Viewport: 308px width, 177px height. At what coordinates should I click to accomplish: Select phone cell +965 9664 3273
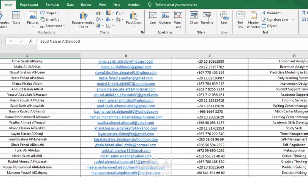pyautogui.click(x=210, y=112)
